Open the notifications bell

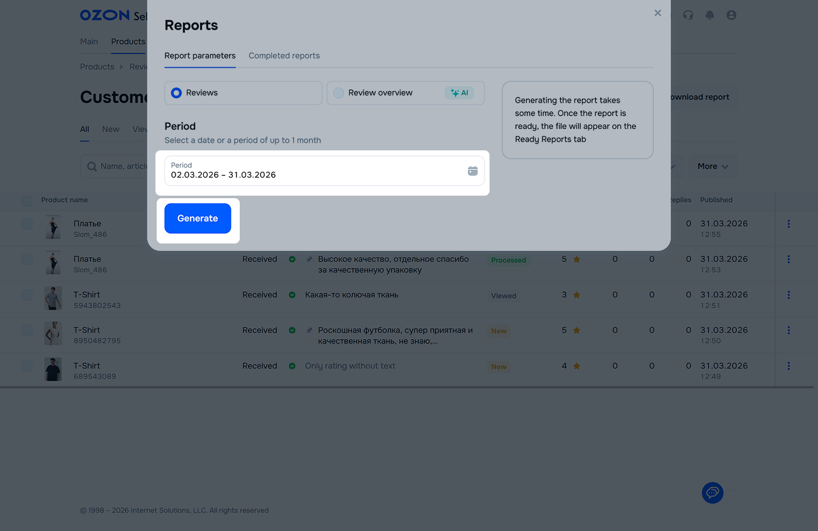[710, 15]
